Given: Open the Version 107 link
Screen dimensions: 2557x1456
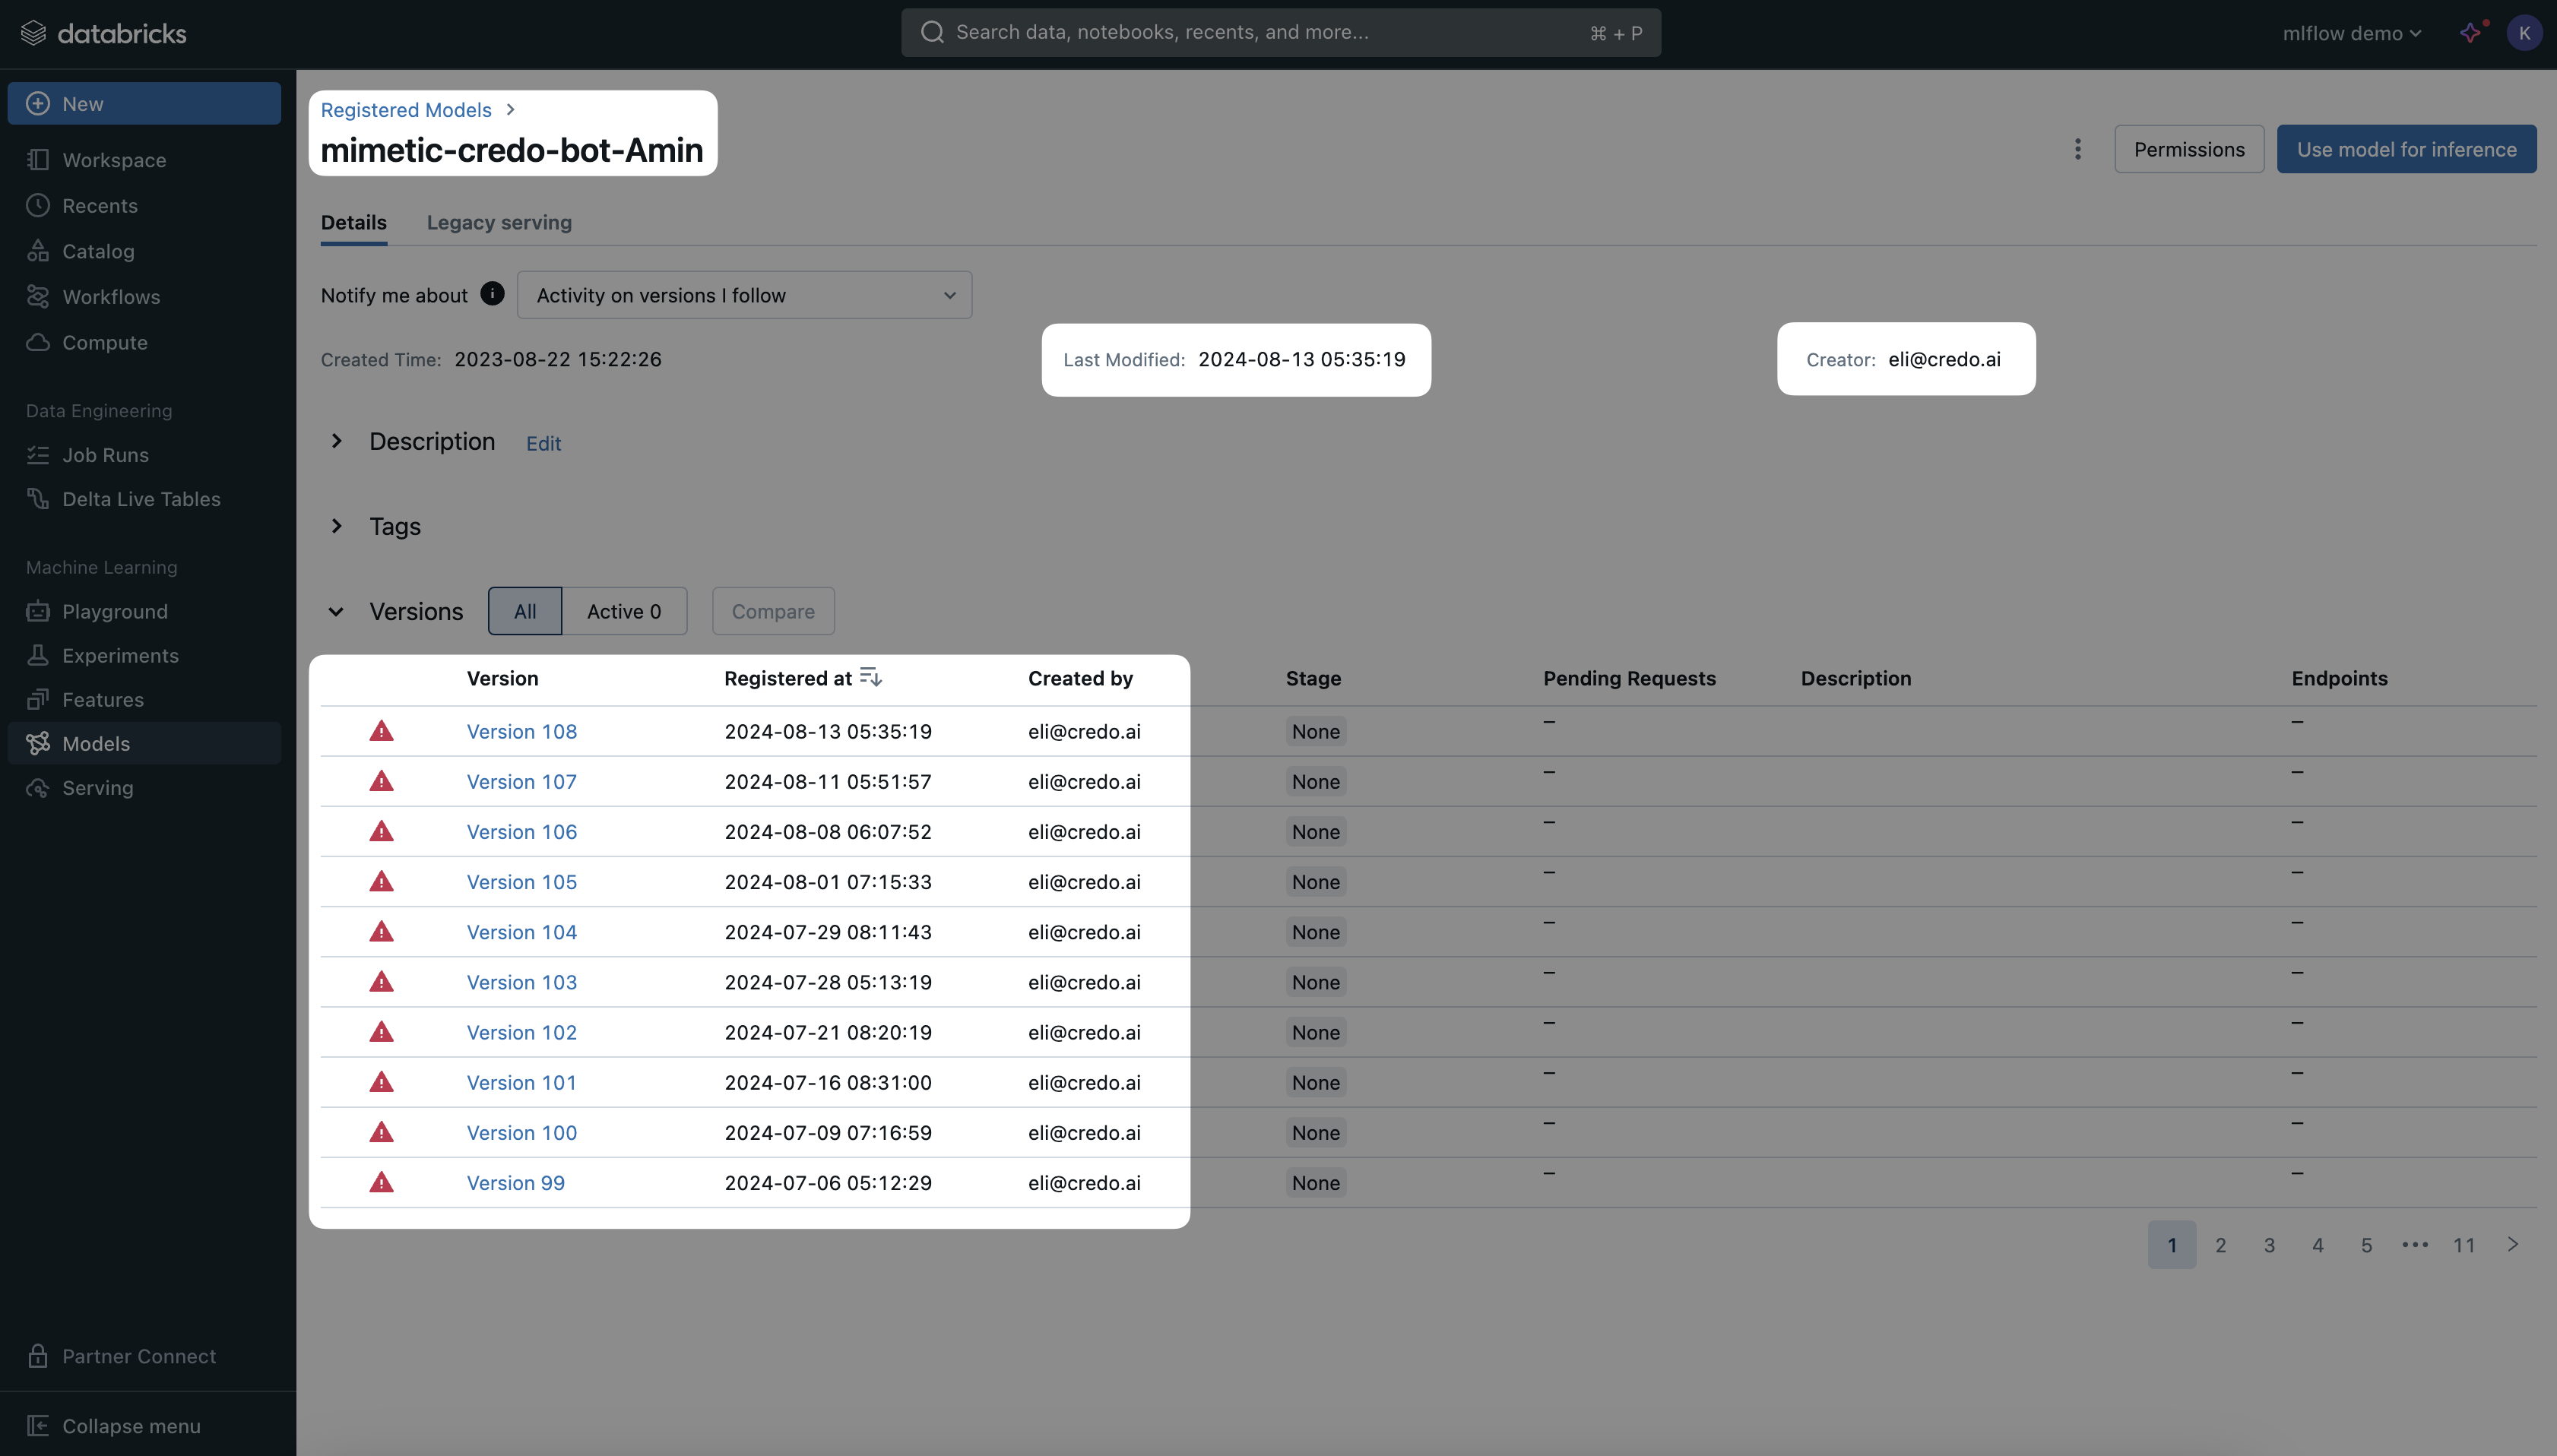Looking at the screenshot, I should [522, 781].
